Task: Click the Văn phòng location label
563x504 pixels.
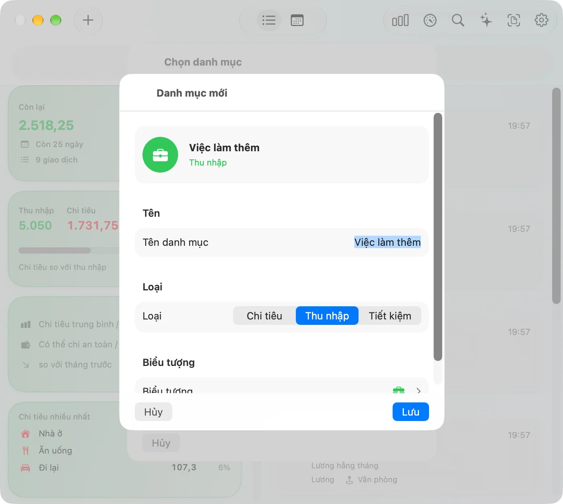Action: 377,479
